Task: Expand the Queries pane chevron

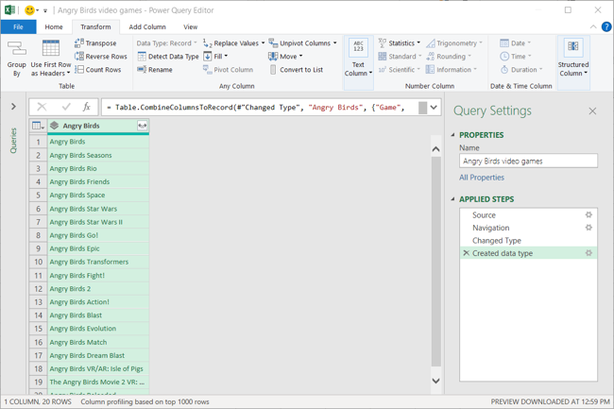Action: (x=13, y=107)
